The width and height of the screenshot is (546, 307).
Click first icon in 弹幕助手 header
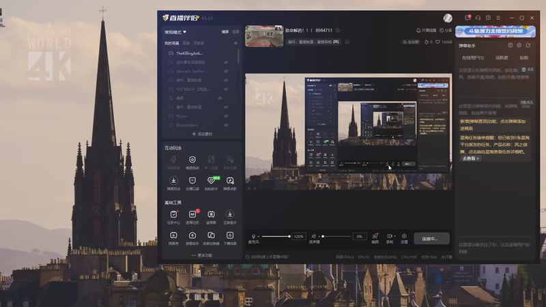(x=510, y=45)
